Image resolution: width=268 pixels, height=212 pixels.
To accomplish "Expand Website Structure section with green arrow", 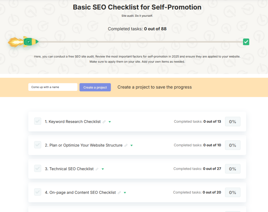I will 132,145.
